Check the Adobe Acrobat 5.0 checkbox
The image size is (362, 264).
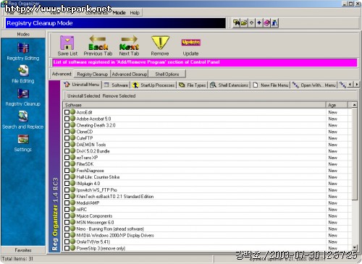[67, 119]
